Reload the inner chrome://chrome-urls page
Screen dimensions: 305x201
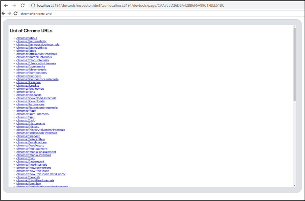15,13
